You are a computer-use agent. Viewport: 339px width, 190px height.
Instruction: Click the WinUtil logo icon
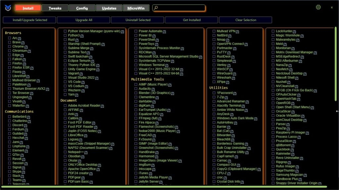[8, 8]
